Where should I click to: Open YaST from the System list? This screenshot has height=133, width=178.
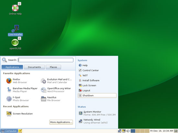point(83,75)
